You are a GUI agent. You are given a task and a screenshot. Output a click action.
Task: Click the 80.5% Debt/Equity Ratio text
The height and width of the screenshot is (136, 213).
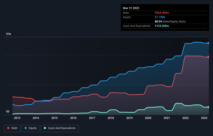tap(170, 21)
